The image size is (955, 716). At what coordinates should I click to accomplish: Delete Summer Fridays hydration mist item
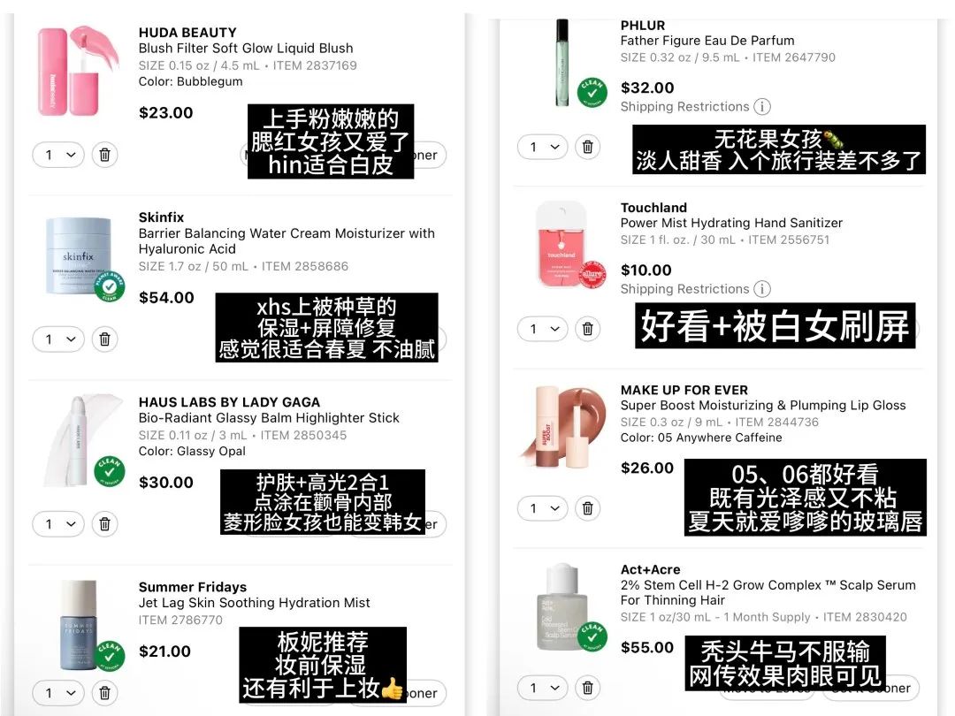pos(104,693)
